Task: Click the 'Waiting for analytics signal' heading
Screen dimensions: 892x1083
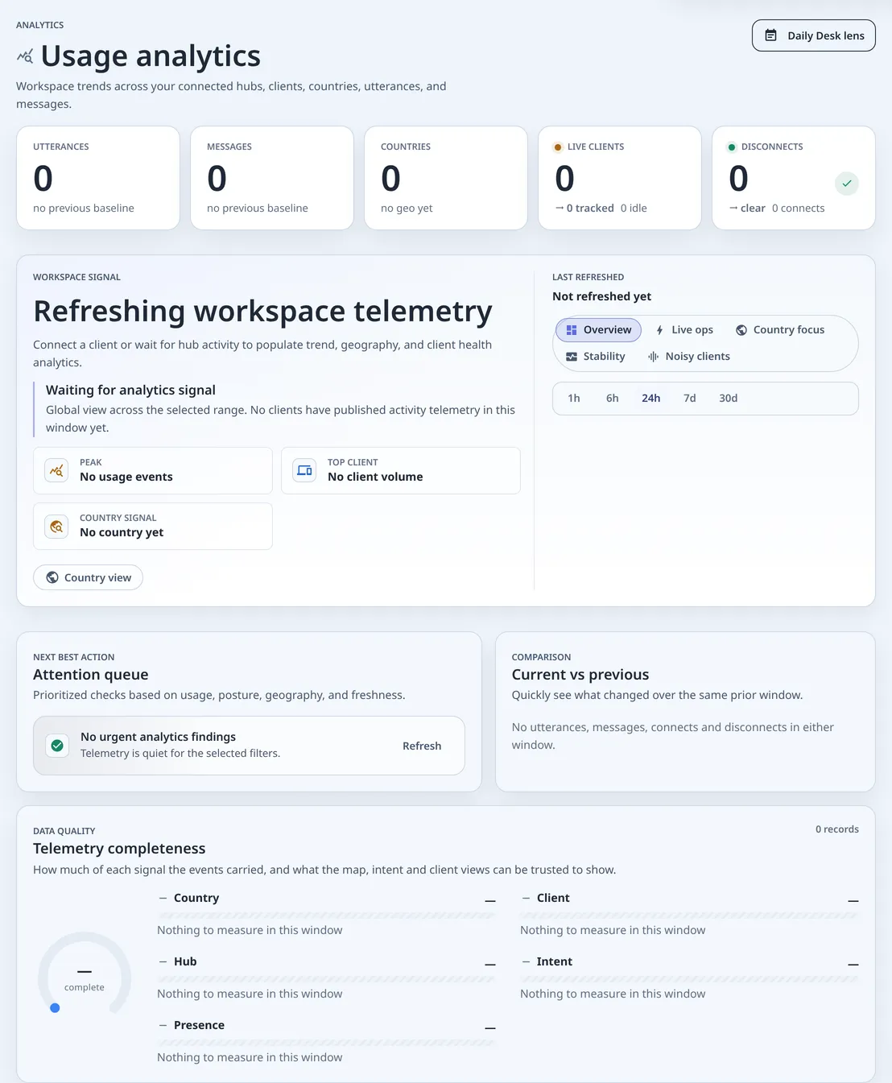Action: [x=130, y=391]
